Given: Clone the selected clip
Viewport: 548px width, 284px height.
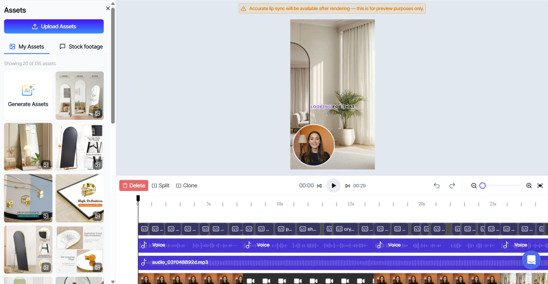Looking at the screenshot, I should pyautogui.click(x=186, y=186).
